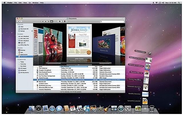Open the File menu
The height and width of the screenshot is (116, 183).
point(15,3)
